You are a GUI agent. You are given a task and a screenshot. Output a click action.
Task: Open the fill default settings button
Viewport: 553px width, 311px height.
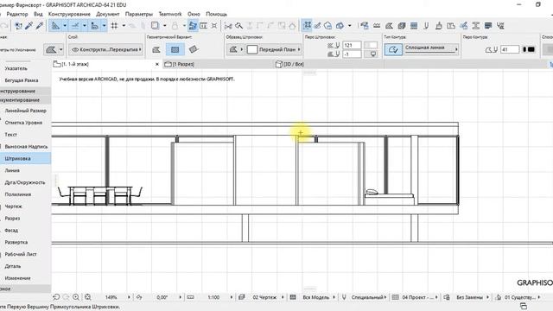tap(51, 50)
